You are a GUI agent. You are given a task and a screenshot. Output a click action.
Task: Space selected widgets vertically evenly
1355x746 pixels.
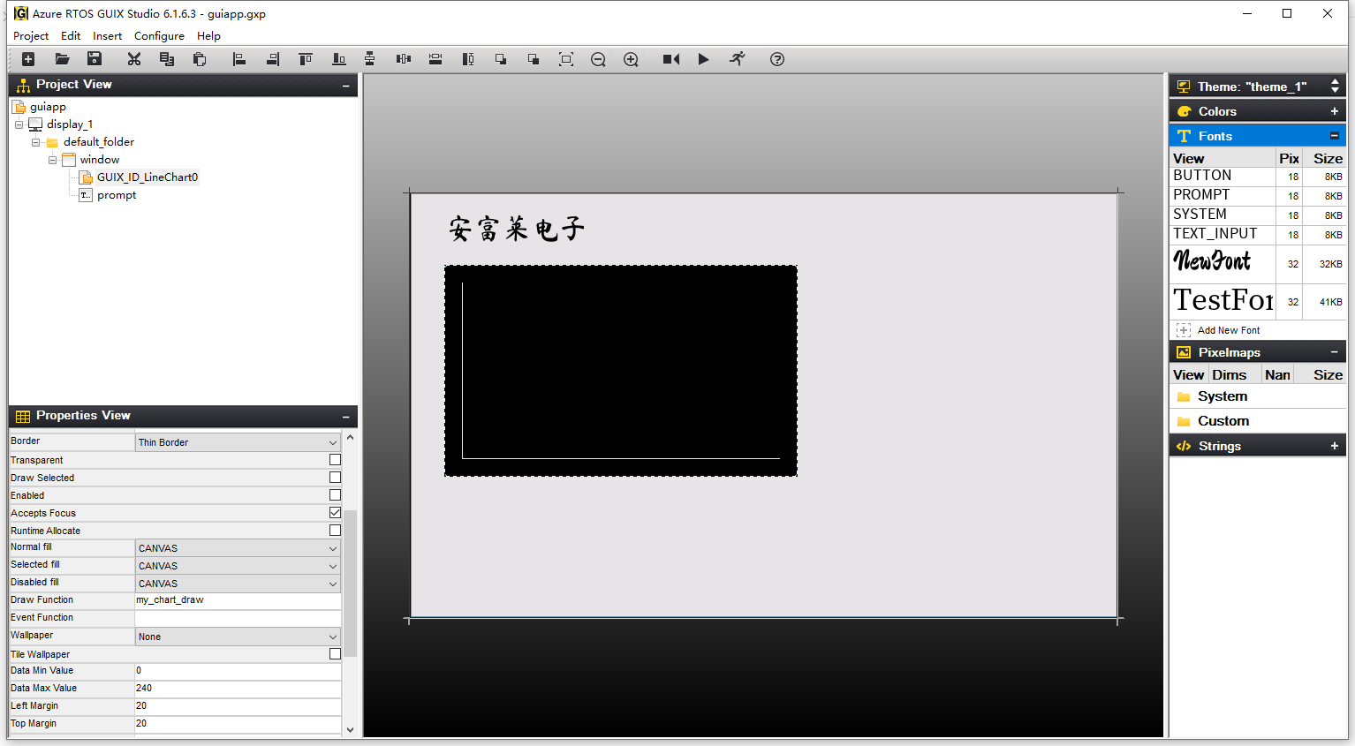pyautogui.click(x=370, y=59)
